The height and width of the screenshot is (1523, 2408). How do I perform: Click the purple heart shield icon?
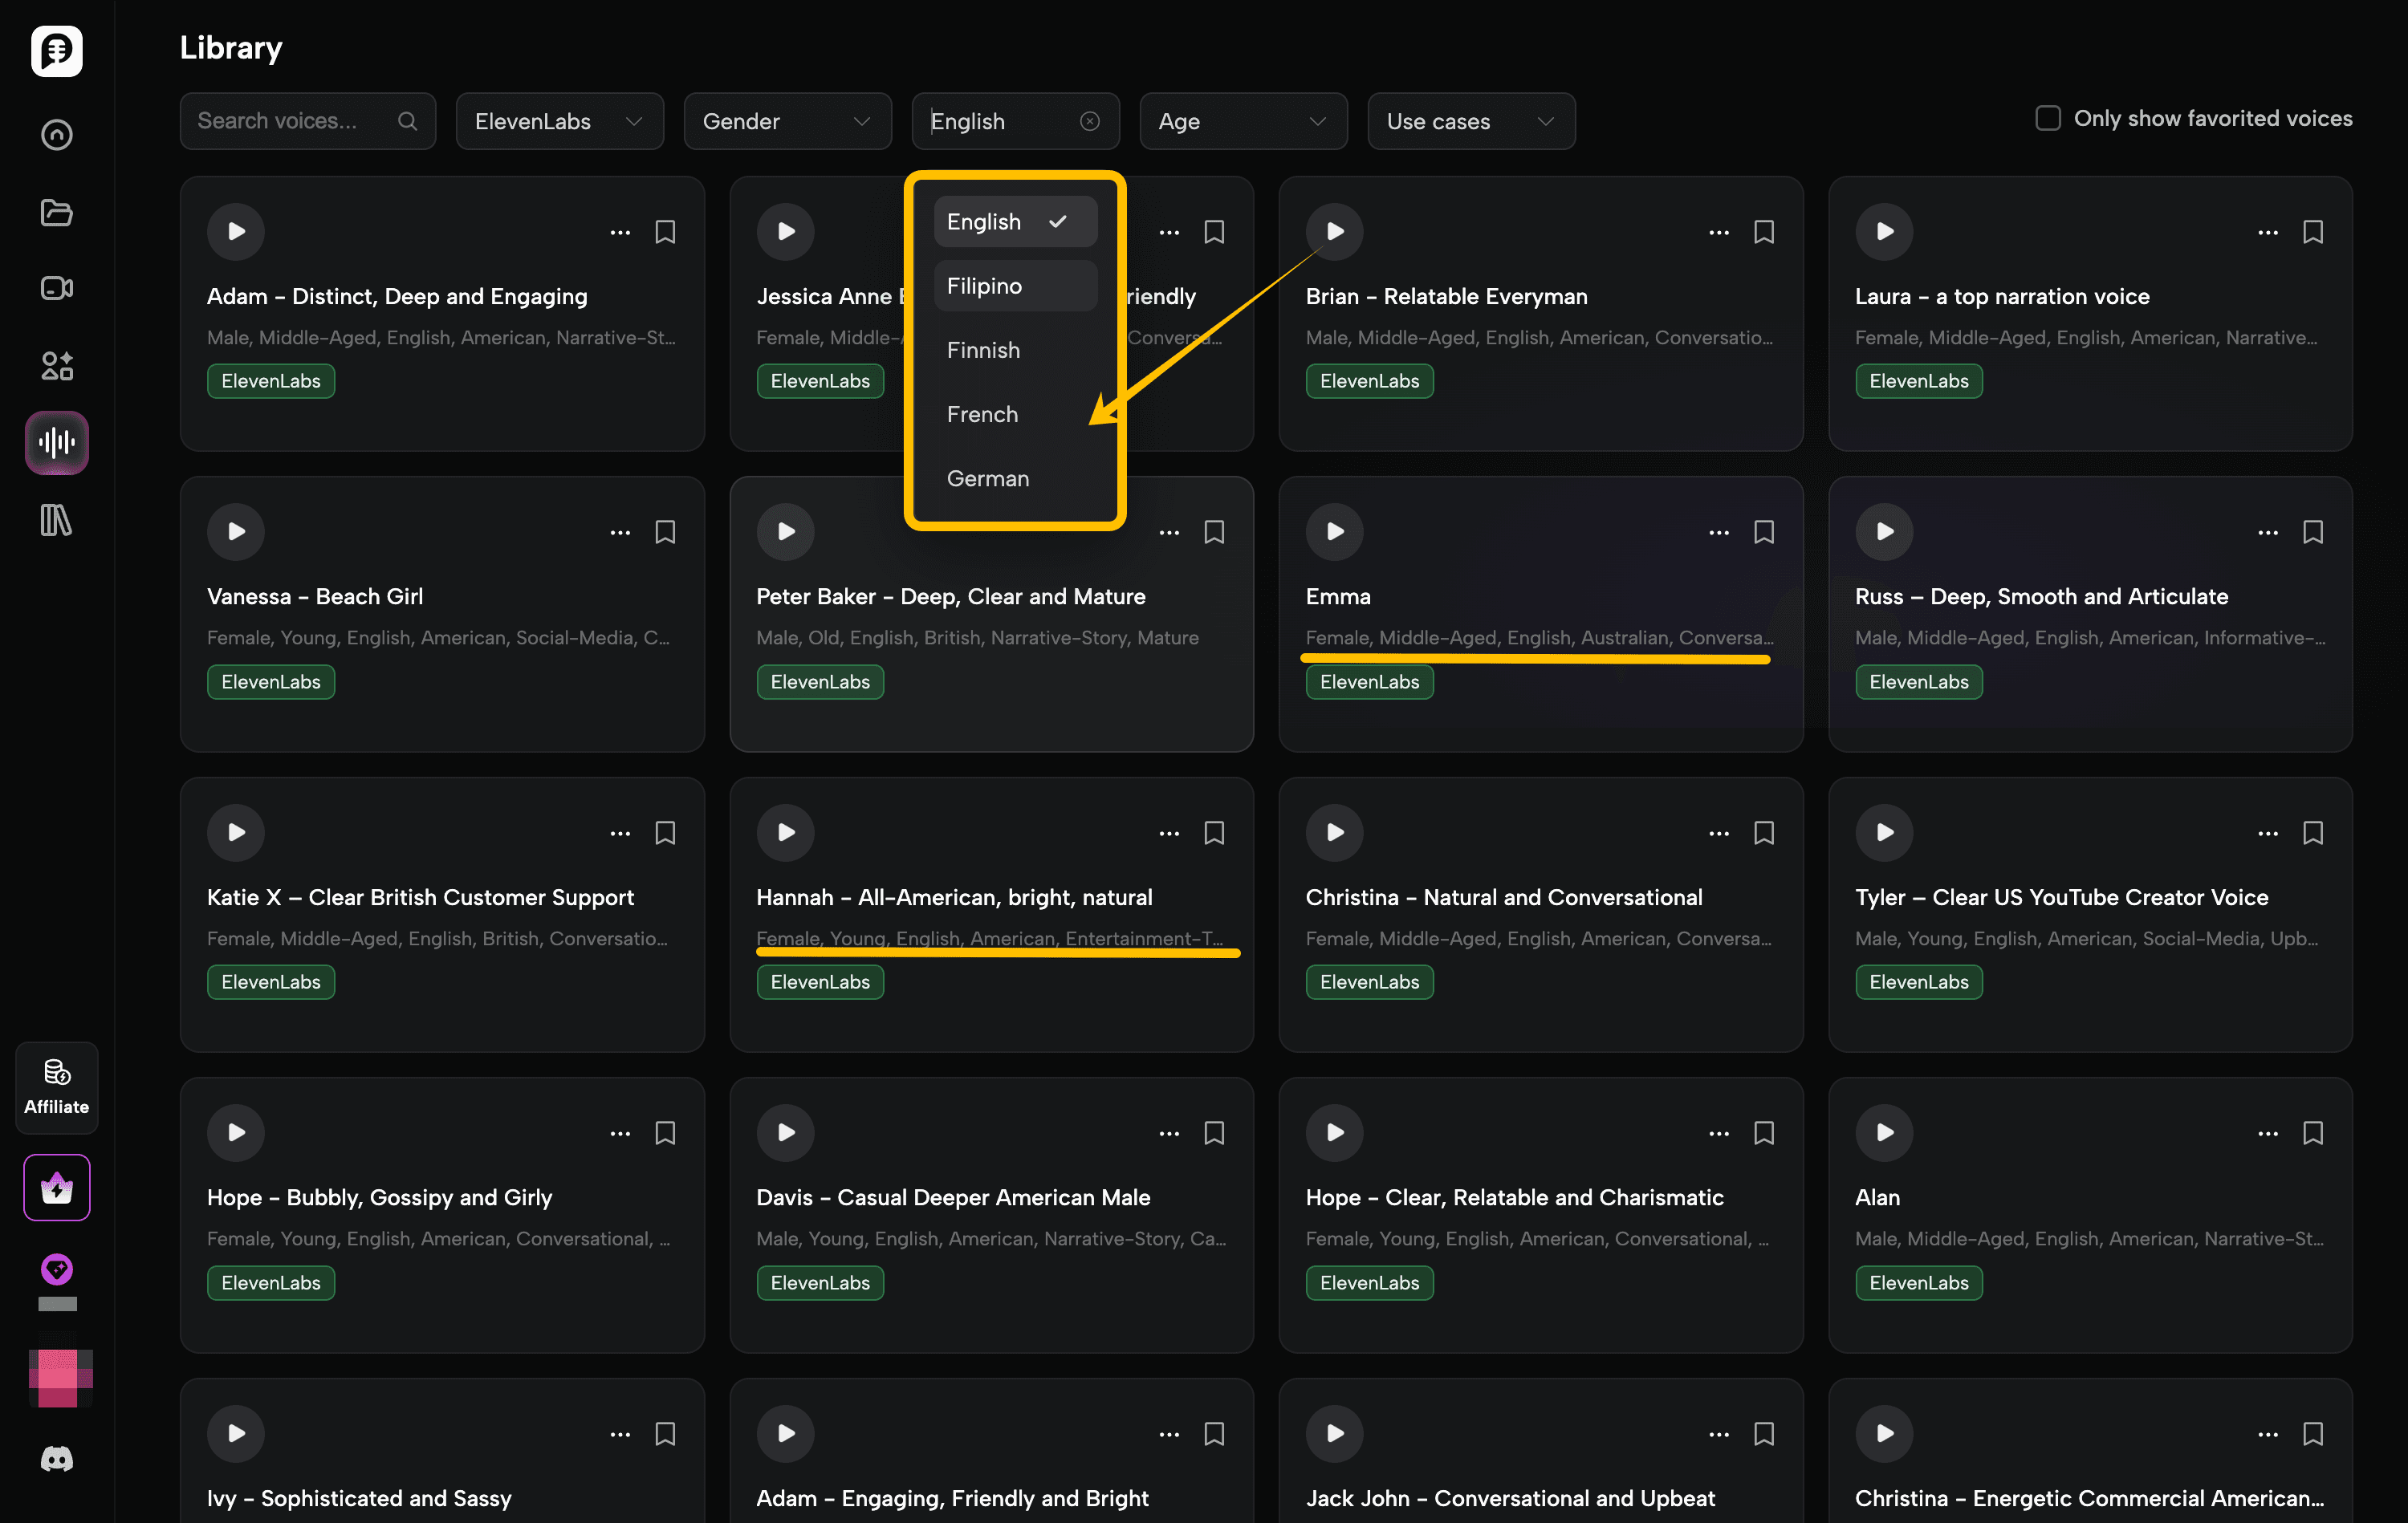pos(56,1269)
